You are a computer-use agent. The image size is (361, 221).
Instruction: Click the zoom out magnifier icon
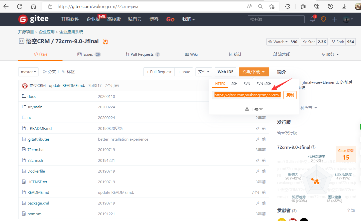260,6
